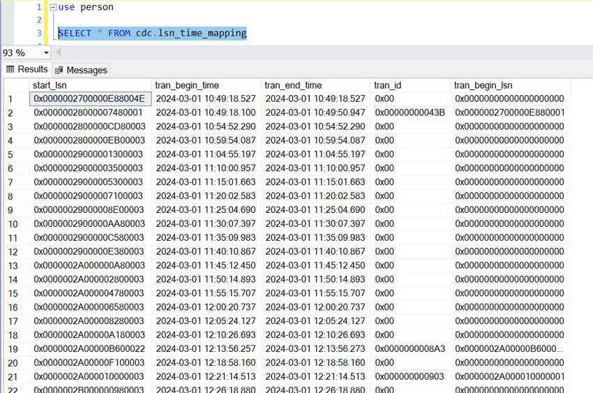Click the grid icon on the Results tab
The height and width of the screenshot is (393, 593).
point(10,69)
